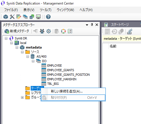Click the metadata cube icon in main toolbar
This screenshot has width=141, height=124.
[6, 17]
